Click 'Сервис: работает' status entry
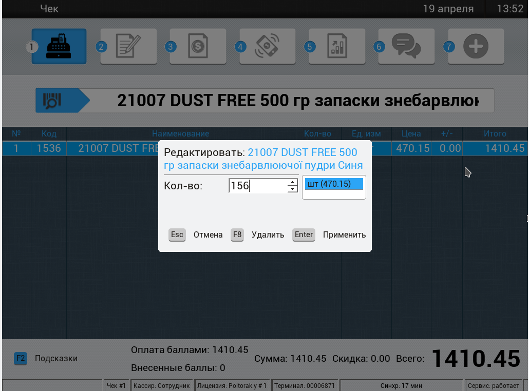Screen dimensions: 529x391 [x=494, y=385]
